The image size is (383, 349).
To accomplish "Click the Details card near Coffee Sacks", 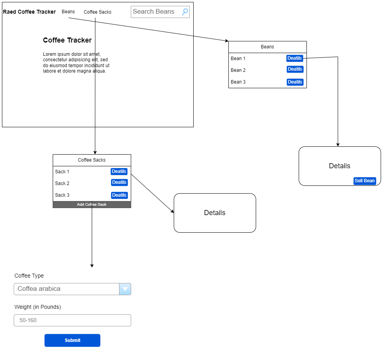I will coord(215,213).
